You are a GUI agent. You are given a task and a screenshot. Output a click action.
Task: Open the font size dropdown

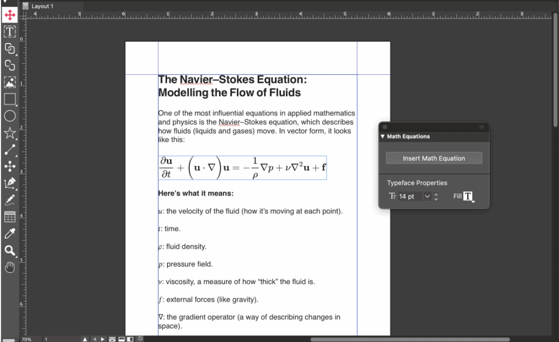[427, 196]
